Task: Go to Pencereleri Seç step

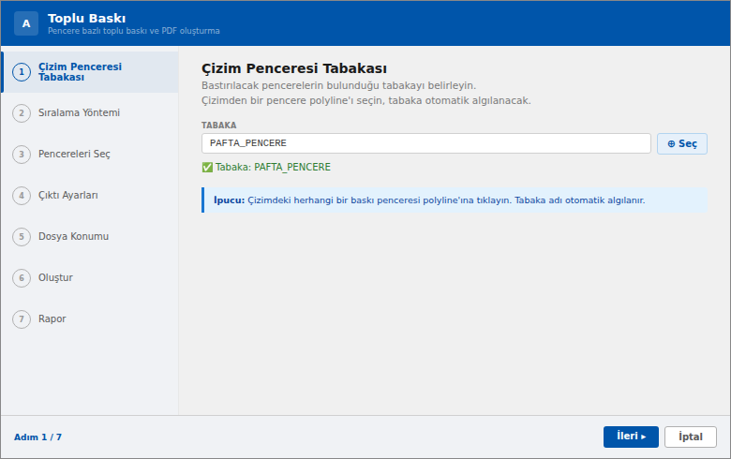Action: pos(90,155)
